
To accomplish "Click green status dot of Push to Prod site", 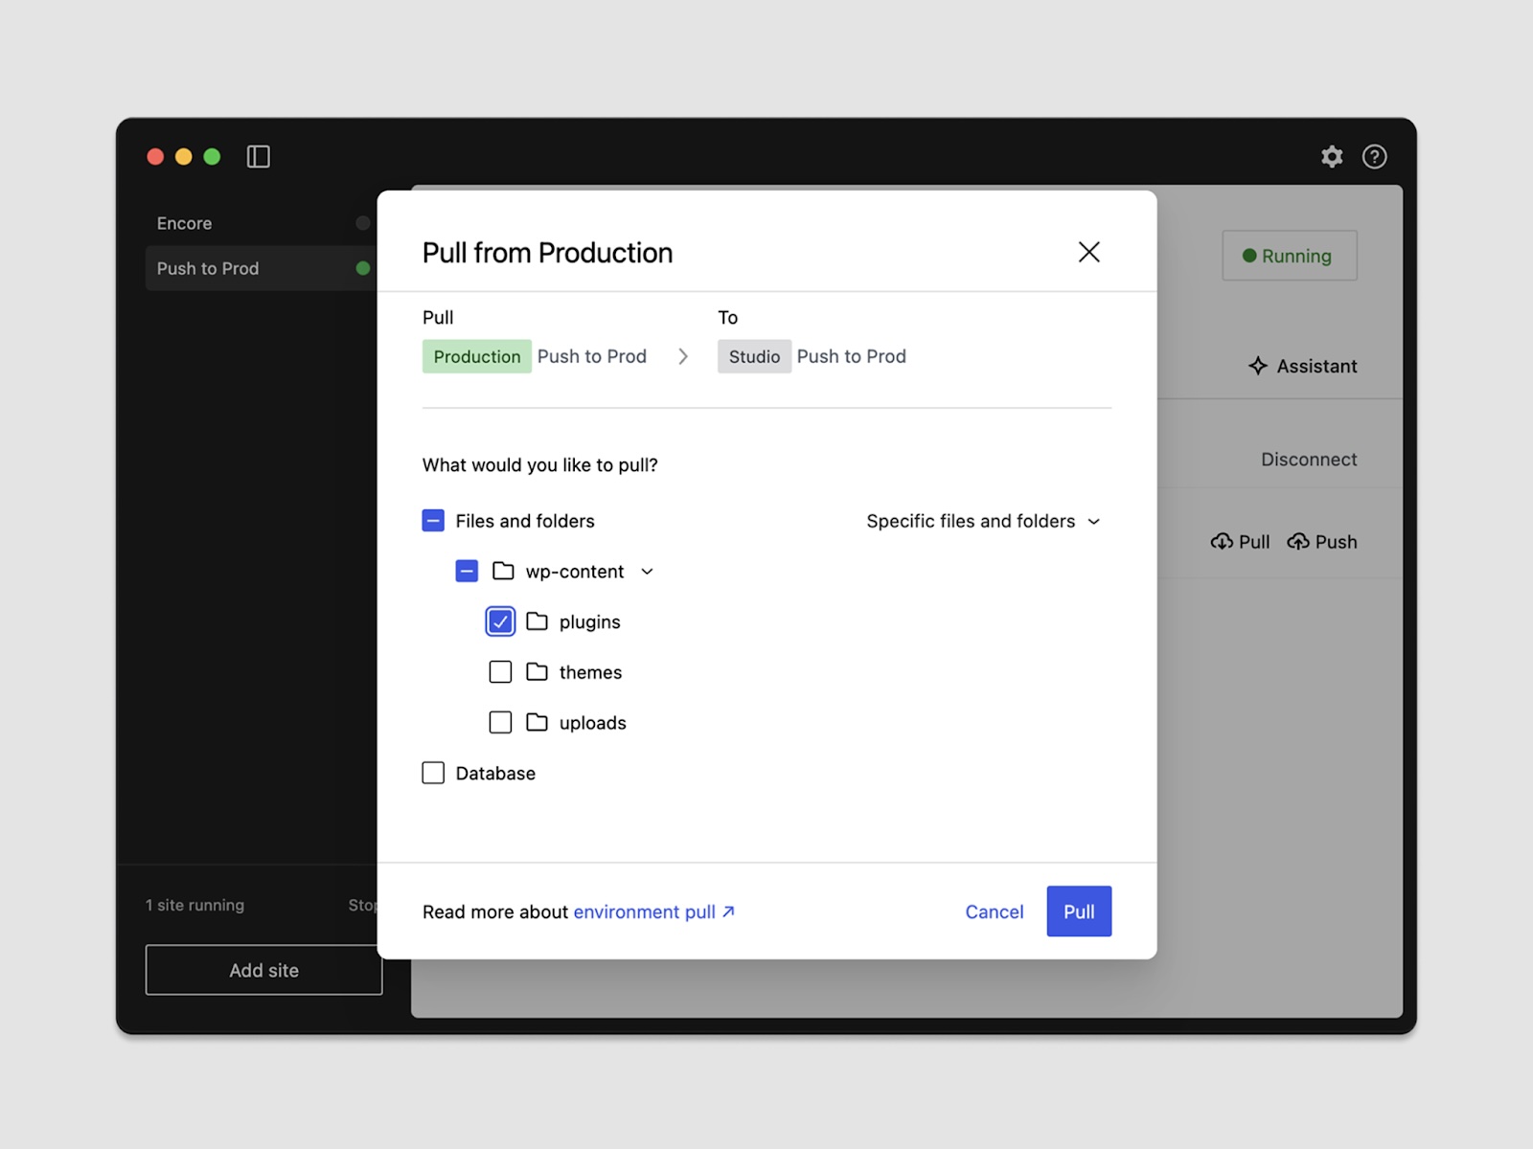I will pos(362,268).
